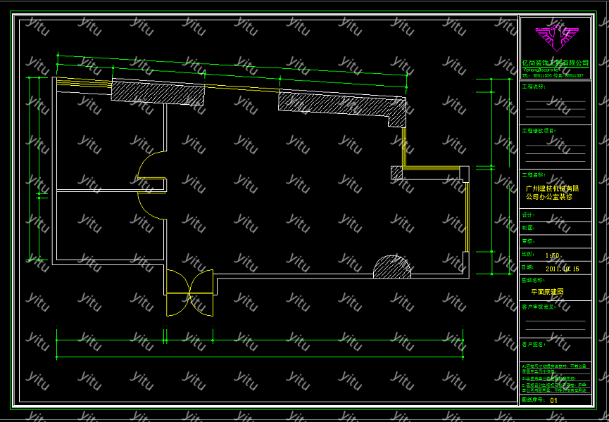Select the left hatched wall block at top
The width and height of the screenshot is (609, 422).
pyautogui.click(x=158, y=93)
